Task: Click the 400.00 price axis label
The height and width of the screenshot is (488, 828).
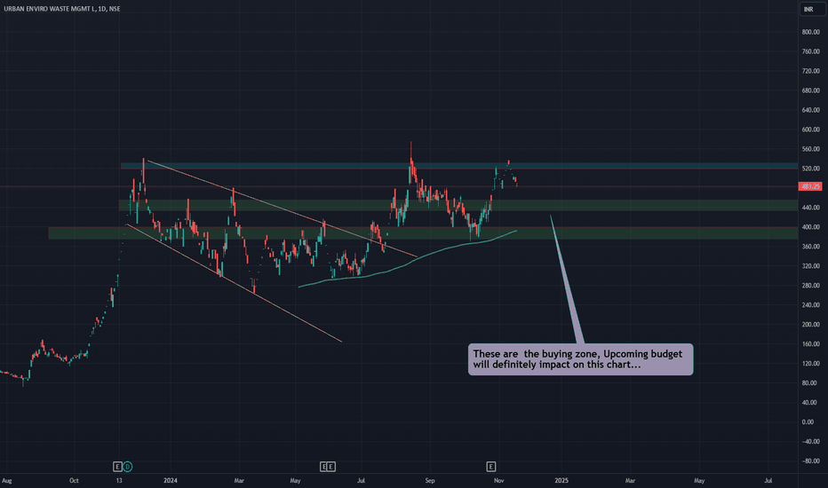Action: [810, 227]
